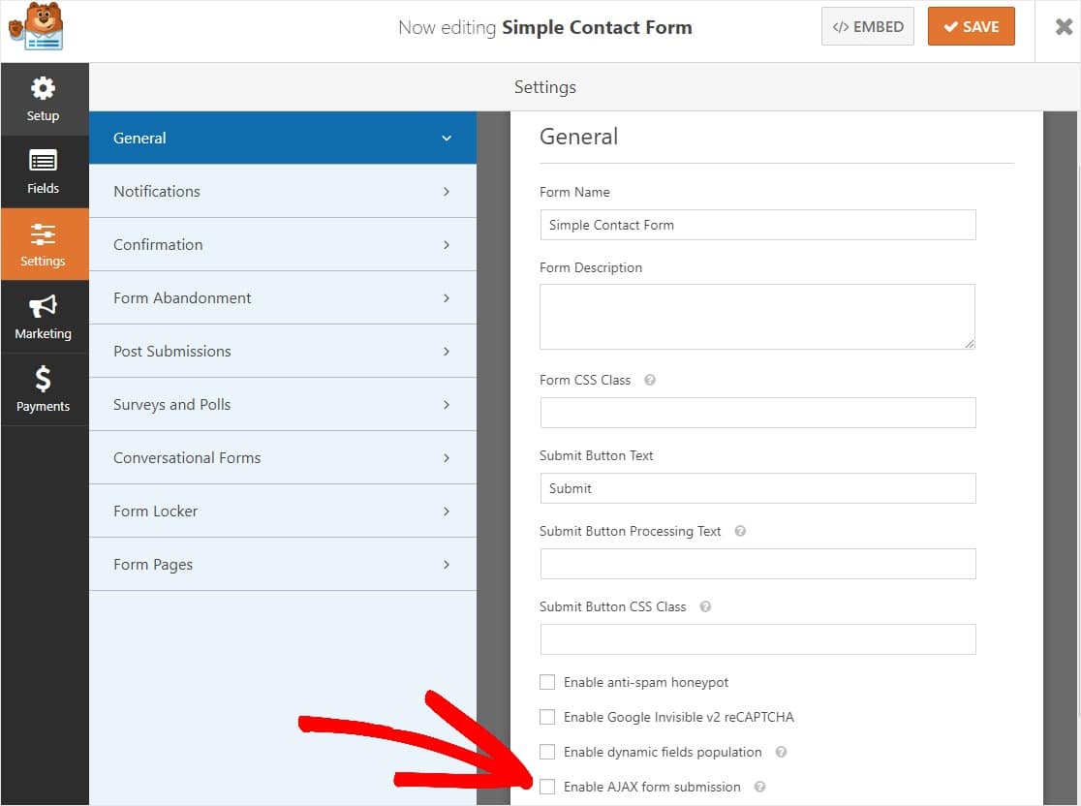Expand the Confirmation chevron
Image resolution: width=1081 pixels, height=806 pixels.
[446, 245]
